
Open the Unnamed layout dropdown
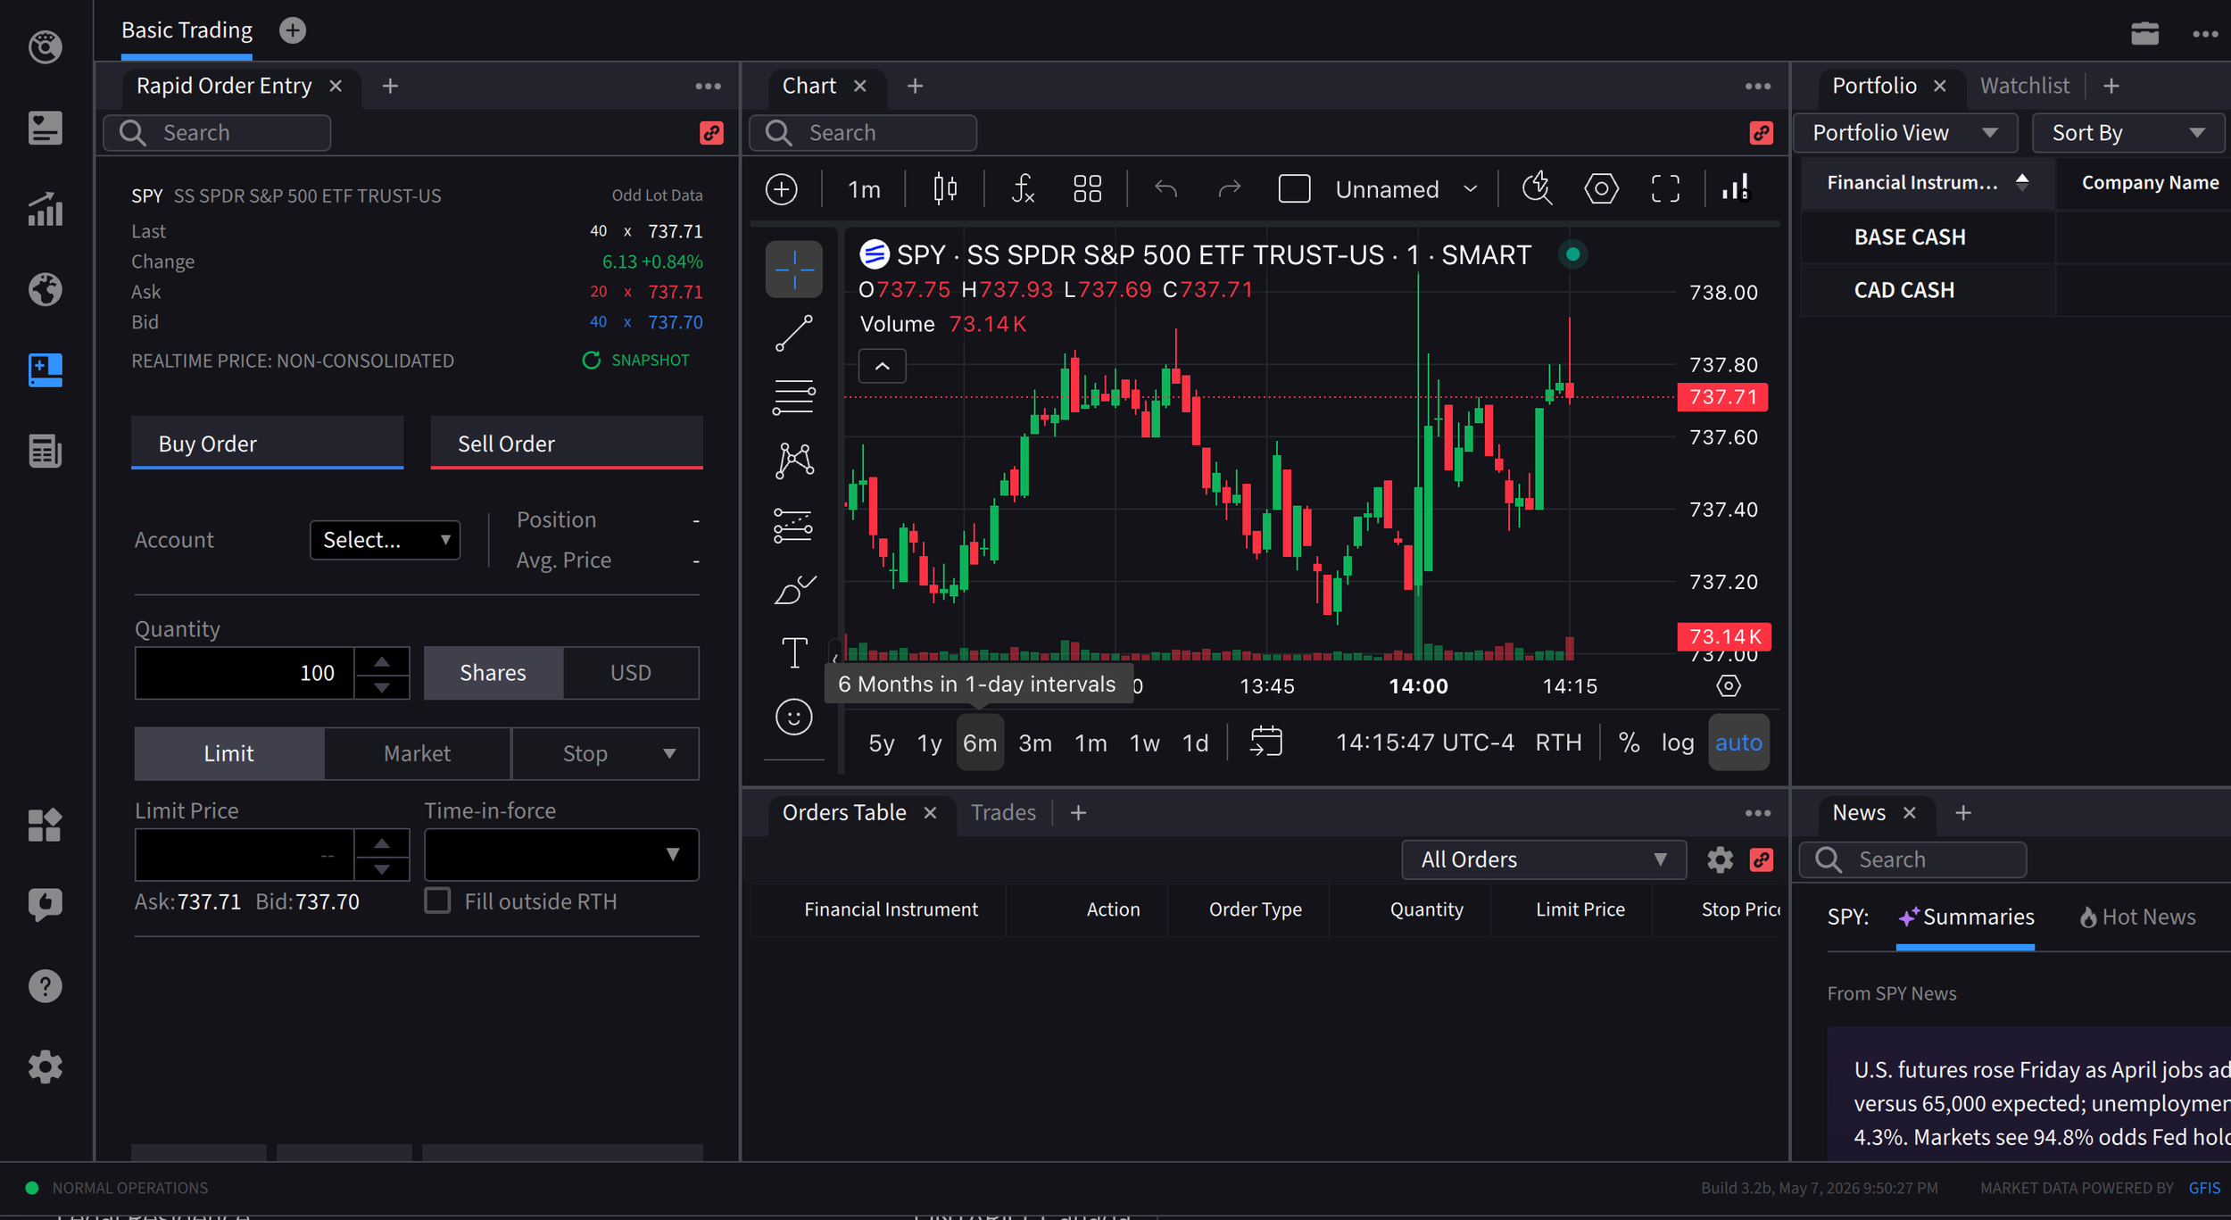pyautogui.click(x=1406, y=189)
